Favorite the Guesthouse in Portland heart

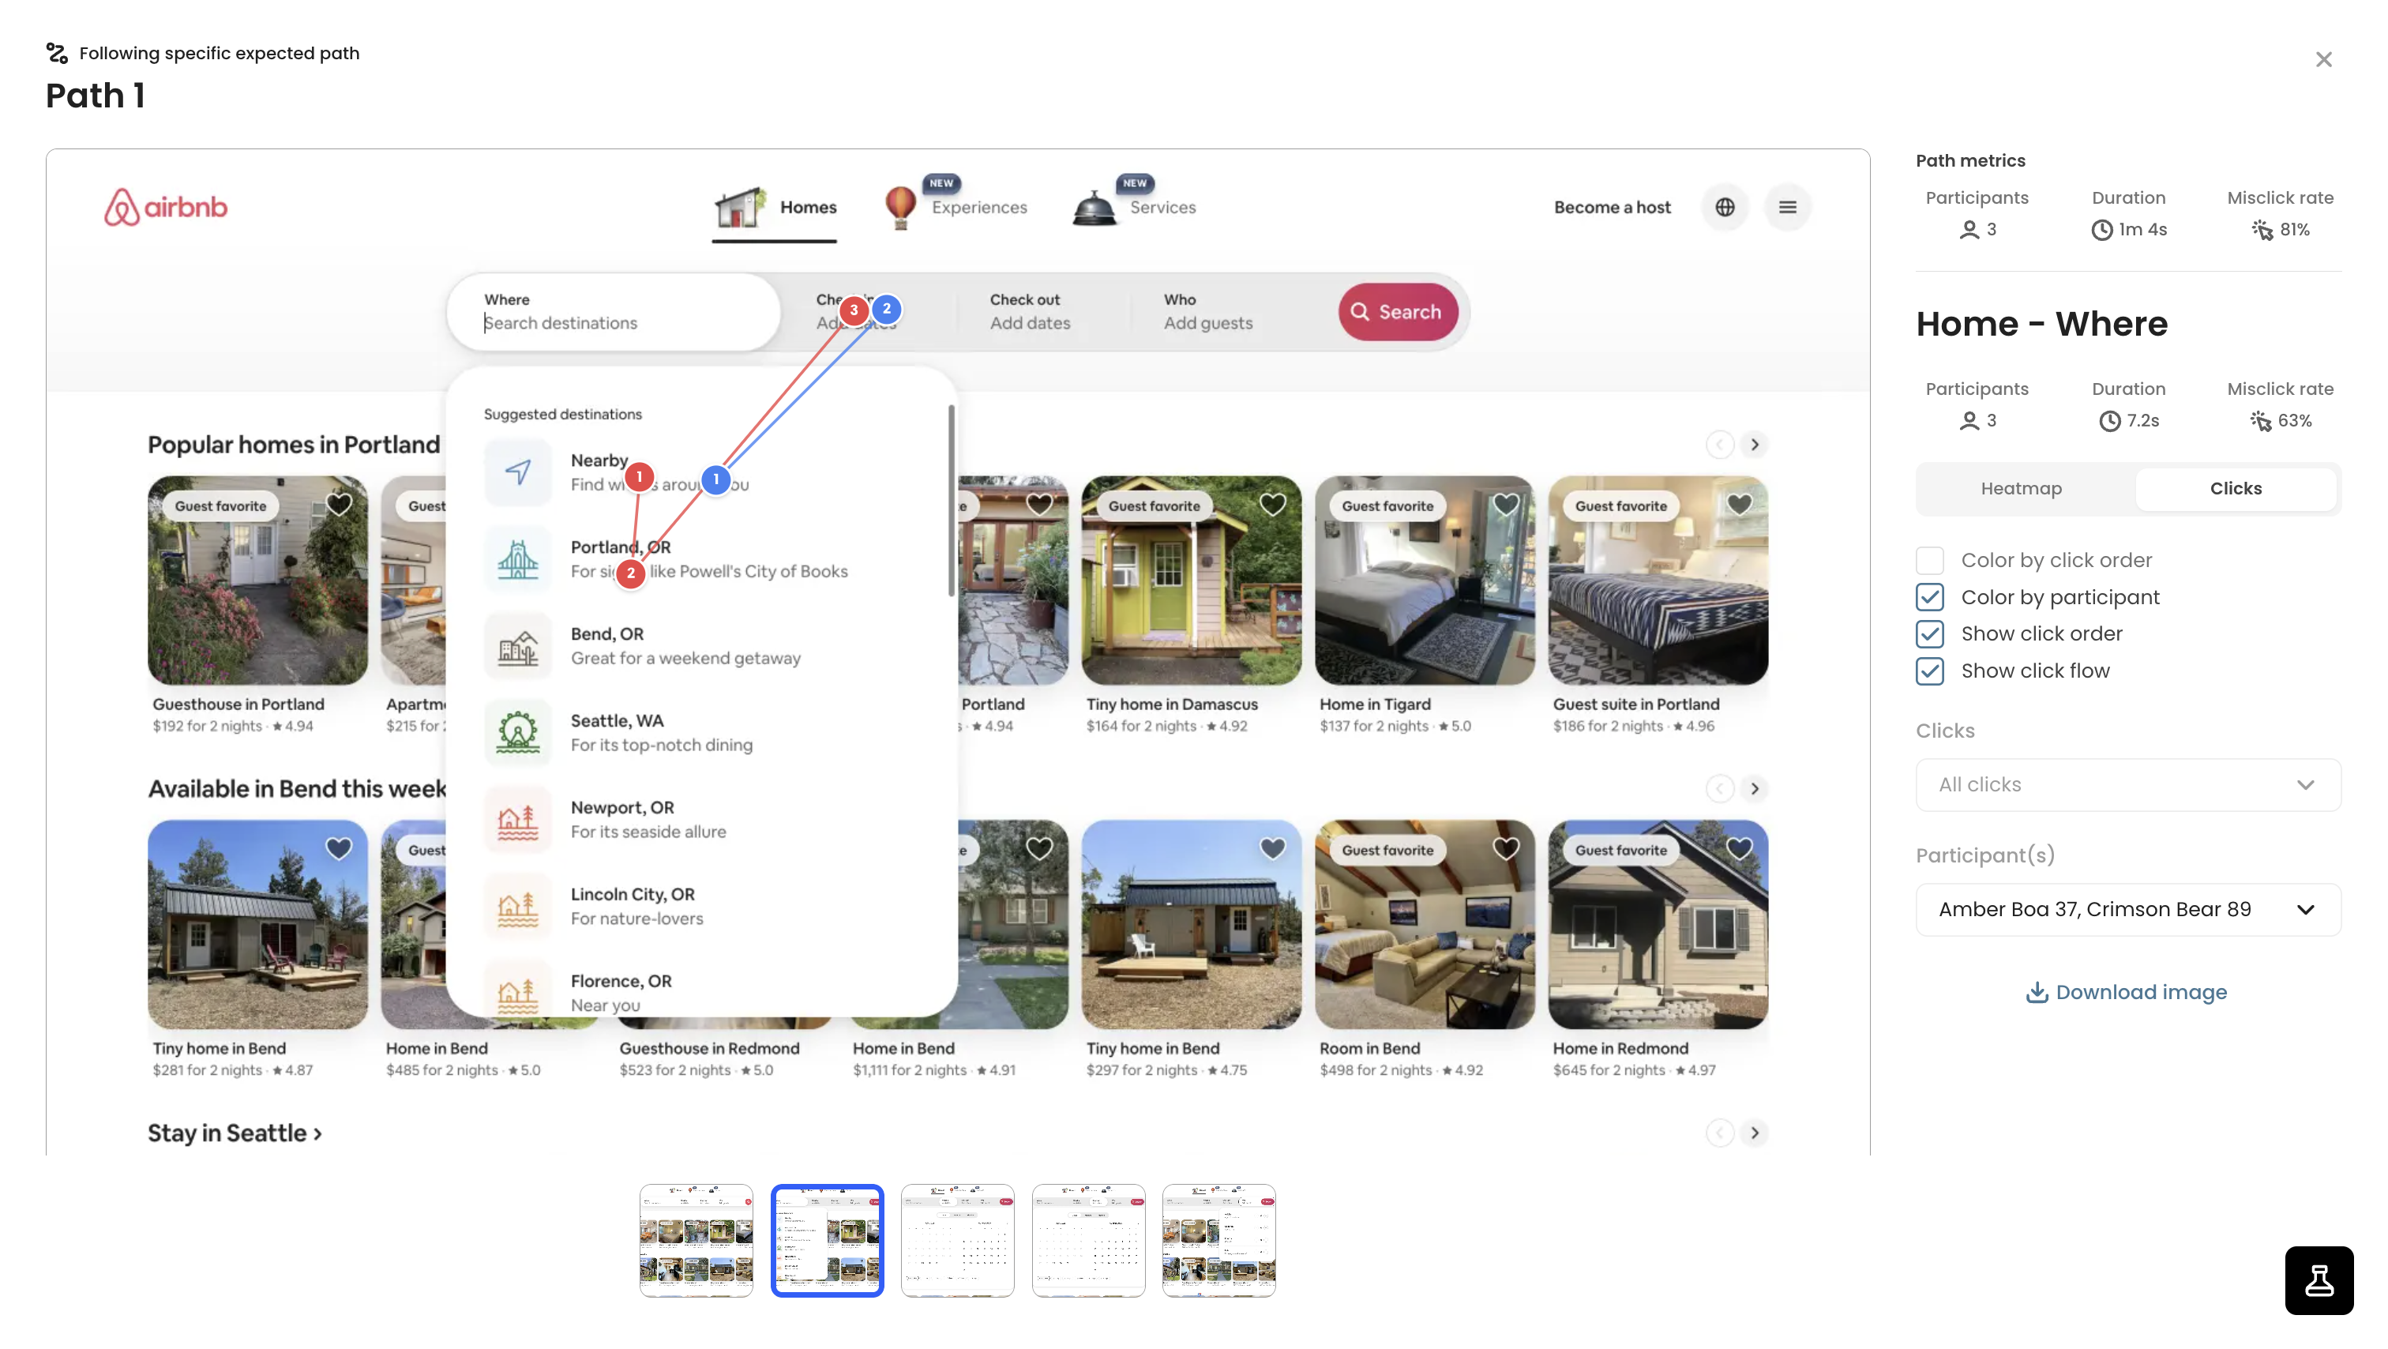(x=338, y=505)
